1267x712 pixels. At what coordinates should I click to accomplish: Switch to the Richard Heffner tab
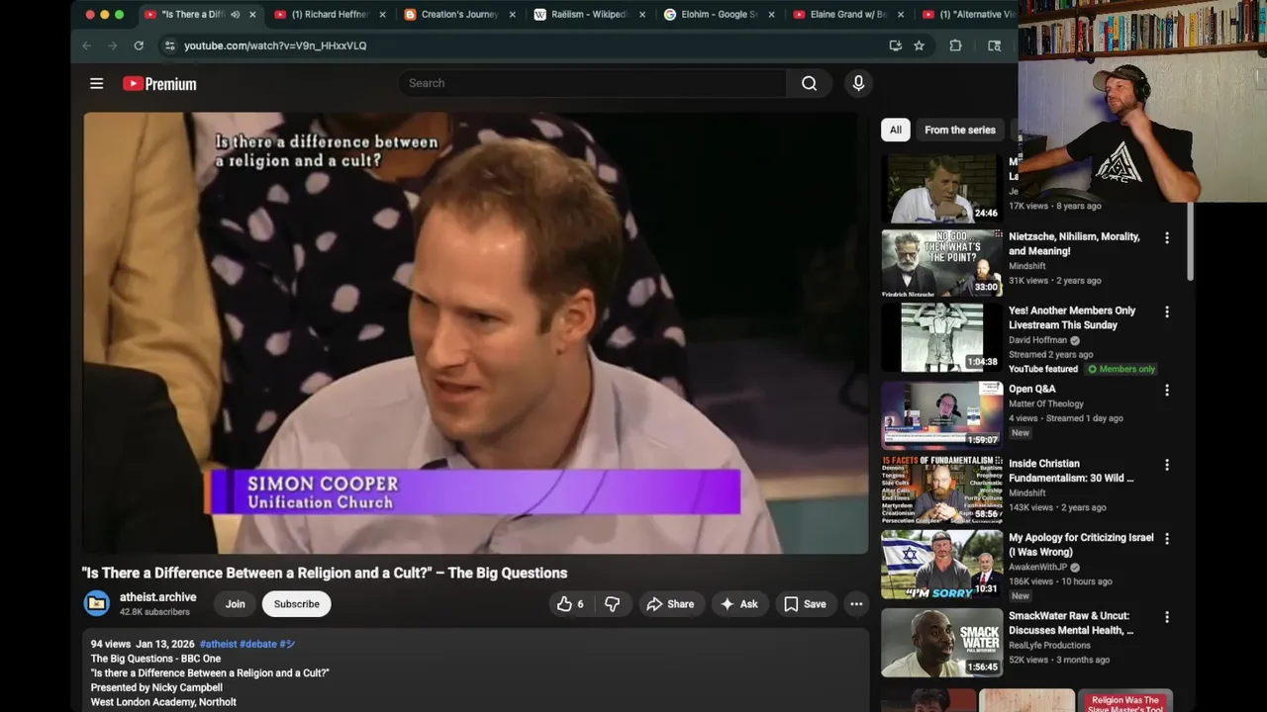[329, 15]
